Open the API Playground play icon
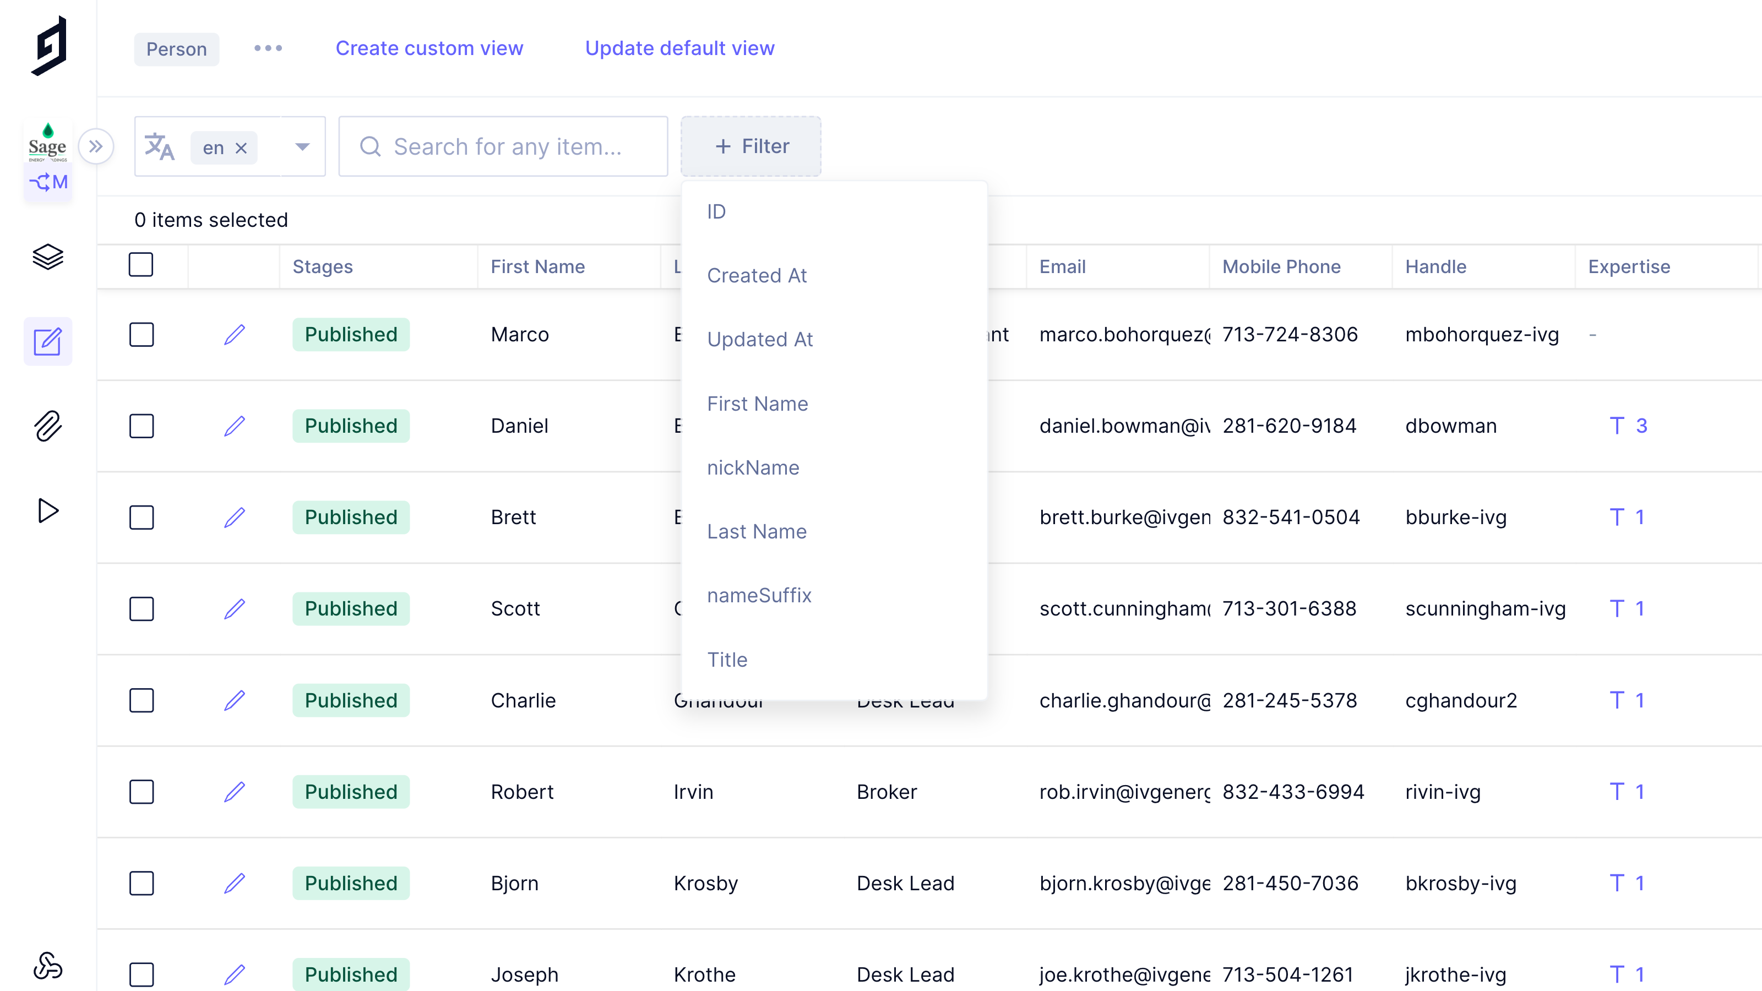The width and height of the screenshot is (1762, 991). tap(48, 510)
